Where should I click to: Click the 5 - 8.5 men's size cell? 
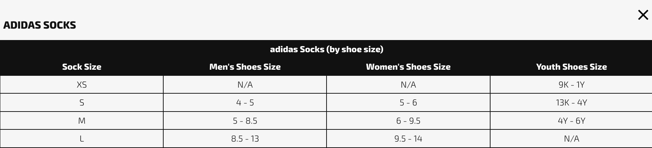click(x=245, y=121)
